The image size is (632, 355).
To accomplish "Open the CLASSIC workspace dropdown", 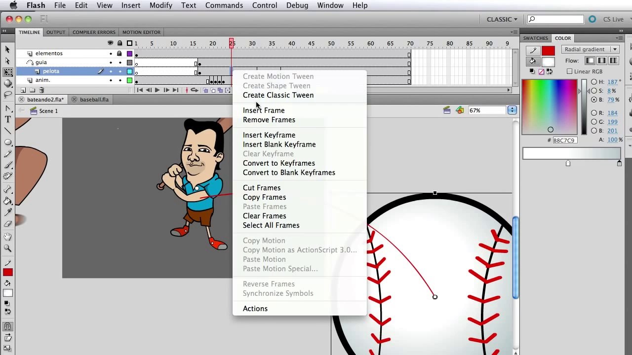I will tap(502, 19).
